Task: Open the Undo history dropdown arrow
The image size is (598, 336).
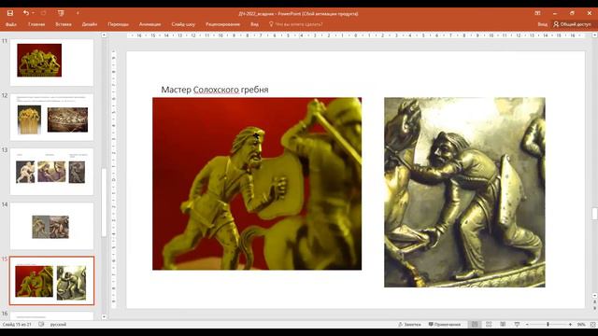Action: tap(34, 13)
